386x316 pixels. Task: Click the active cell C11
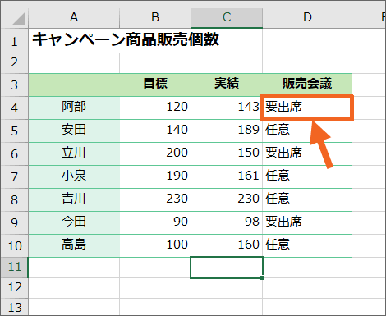pyautogui.click(x=227, y=268)
